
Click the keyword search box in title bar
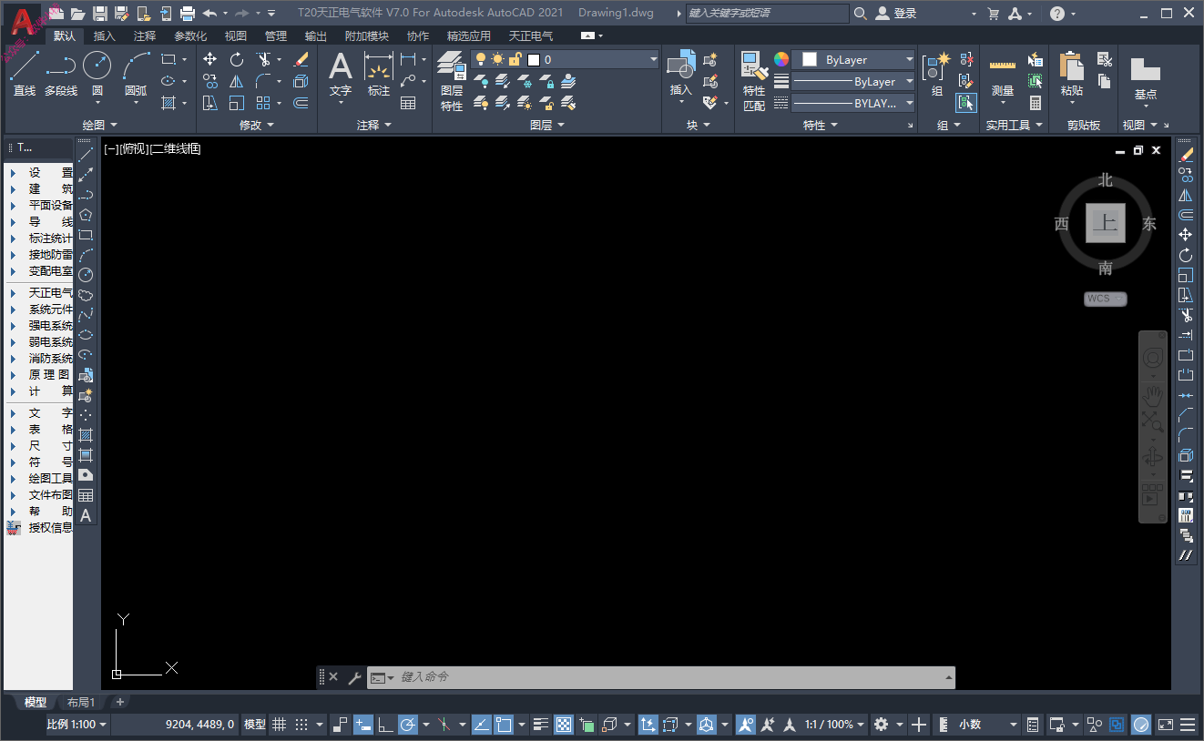click(x=768, y=13)
